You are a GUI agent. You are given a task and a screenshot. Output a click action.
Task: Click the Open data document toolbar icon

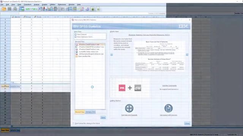point(4,9)
